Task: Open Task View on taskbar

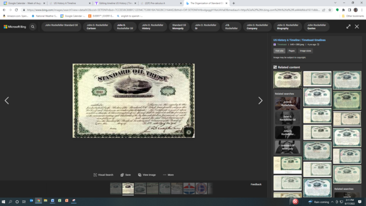Action: pos(24,202)
